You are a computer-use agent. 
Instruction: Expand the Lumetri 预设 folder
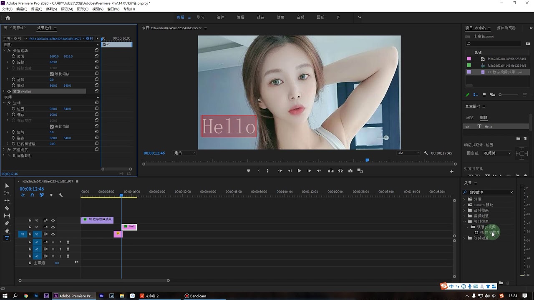(x=464, y=205)
